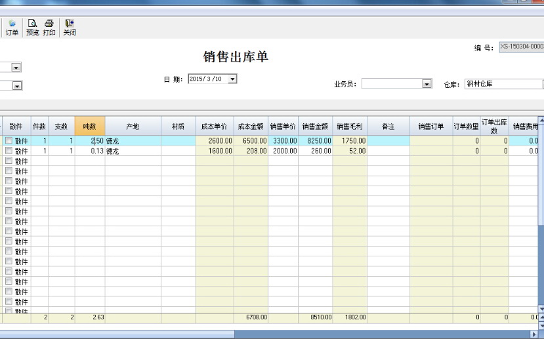Click the 件数 column header
This screenshot has width=544, height=339.
39,127
